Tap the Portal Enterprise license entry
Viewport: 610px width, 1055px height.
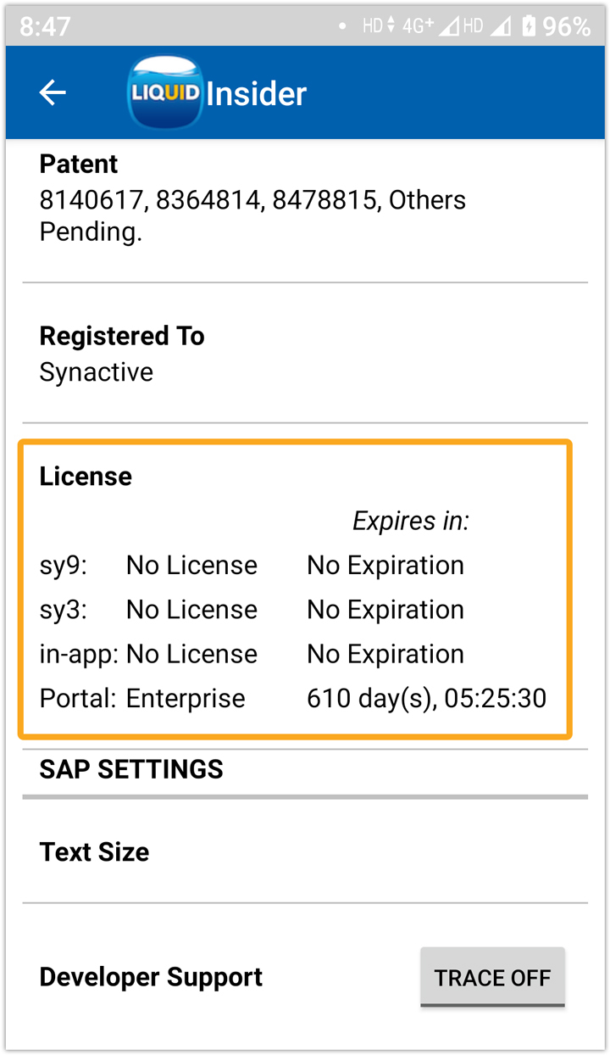pos(186,699)
